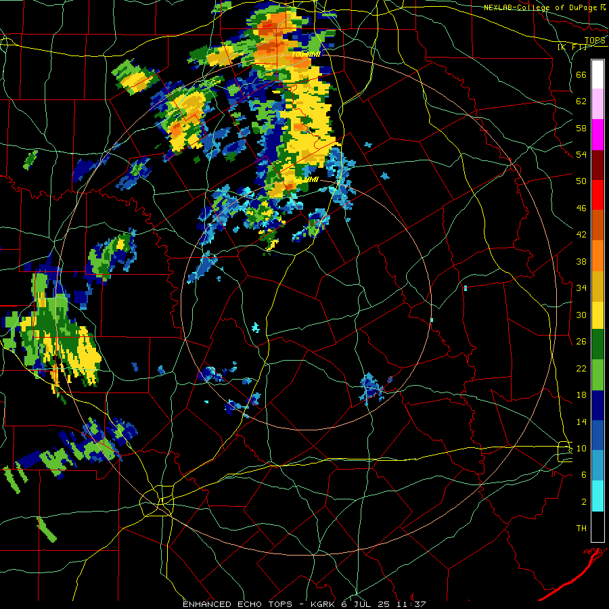
Task: Click the 14 value on the scale
Action: 581,422
